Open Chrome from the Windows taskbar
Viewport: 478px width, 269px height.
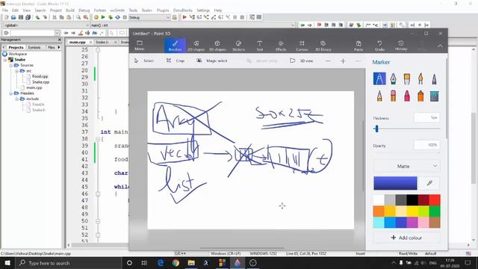[x=176, y=263]
